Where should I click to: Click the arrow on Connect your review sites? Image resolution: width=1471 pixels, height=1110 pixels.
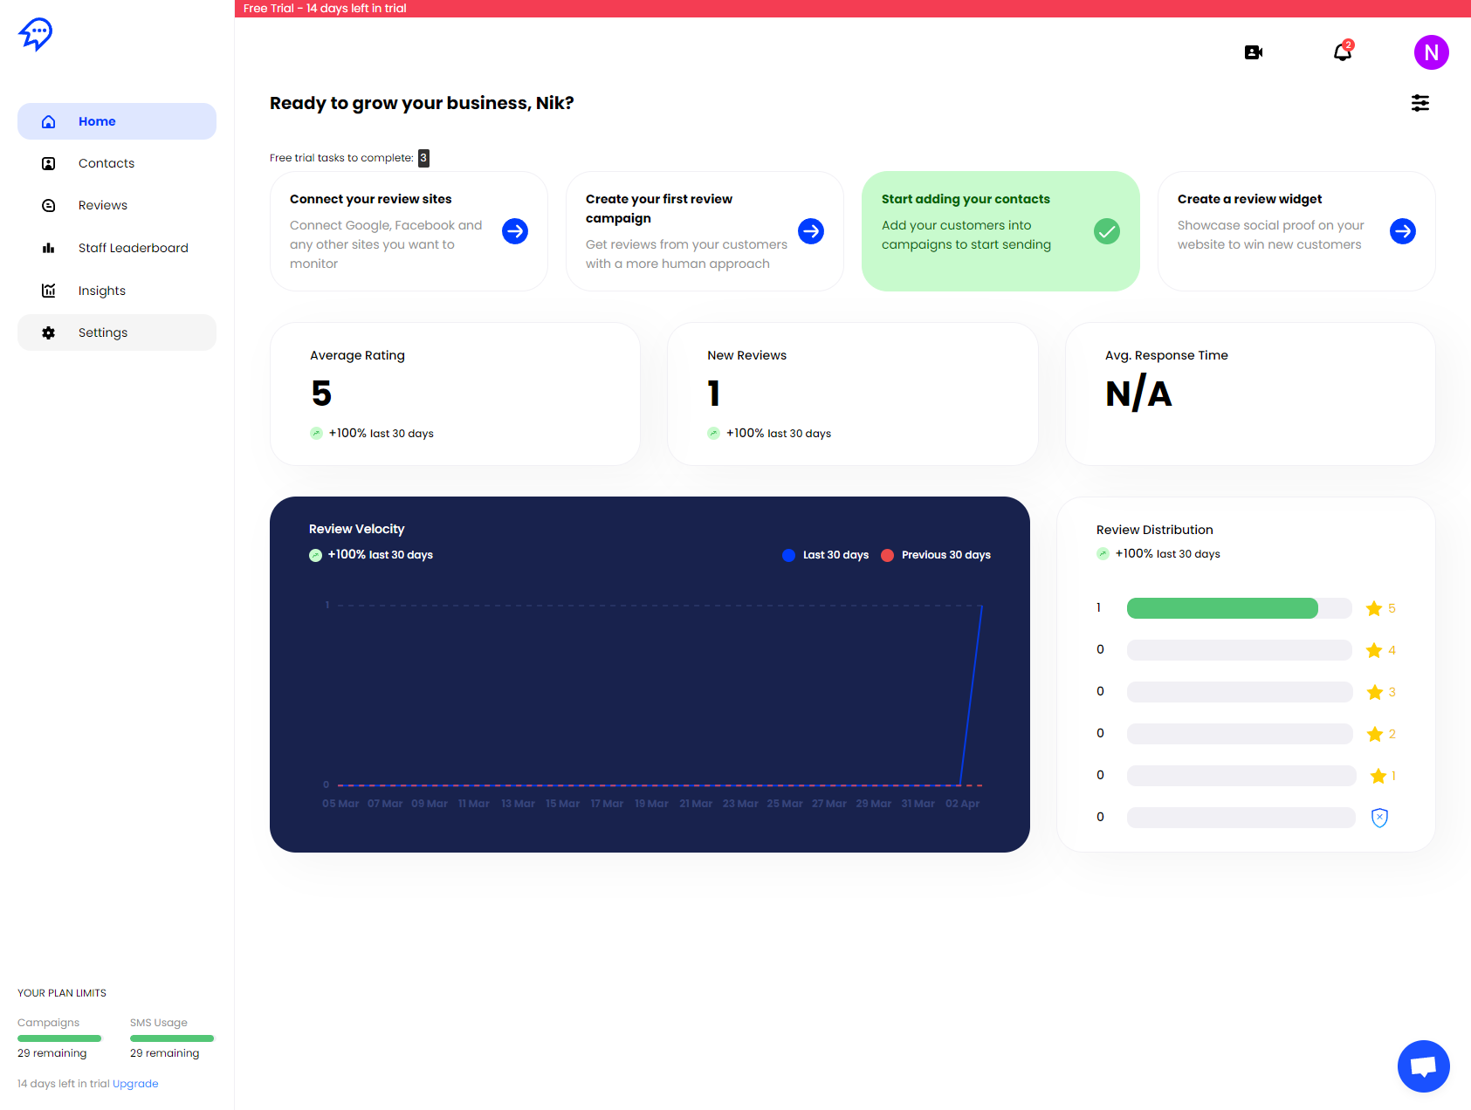click(x=515, y=231)
